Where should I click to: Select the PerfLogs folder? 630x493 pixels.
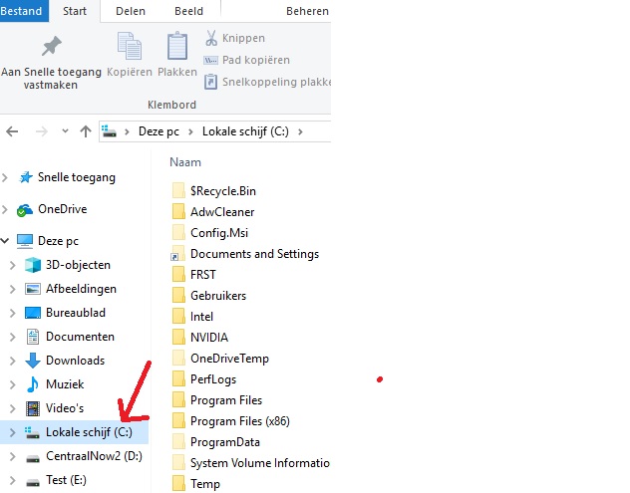tap(204, 379)
